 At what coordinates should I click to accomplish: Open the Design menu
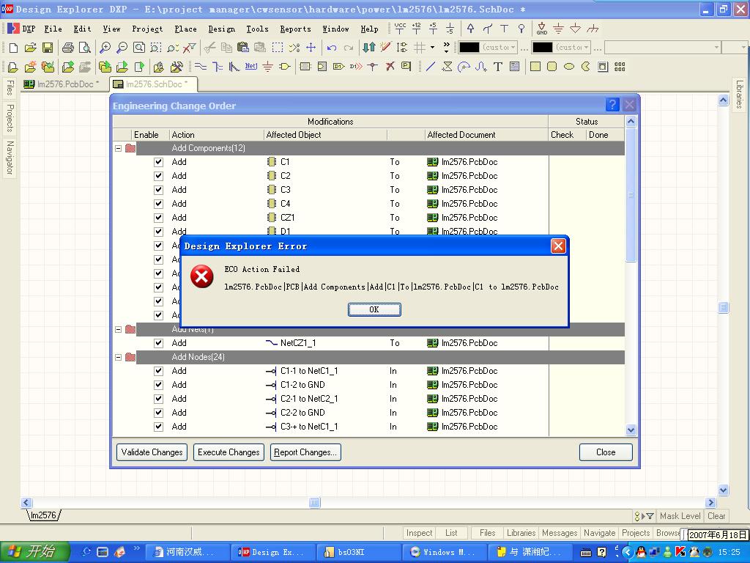point(221,29)
